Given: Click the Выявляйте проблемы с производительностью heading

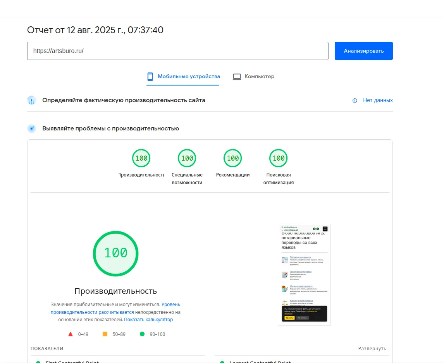Looking at the screenshot, I should coord(111,128).
